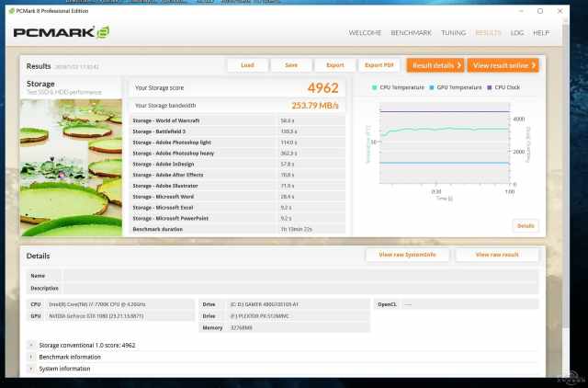Click the Results heading text
The image size is (588, 388).
pyautogui.click(x=39, y=66)
